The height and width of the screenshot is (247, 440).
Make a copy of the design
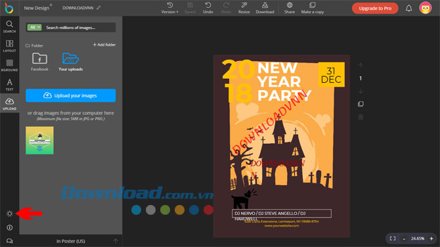313,8
